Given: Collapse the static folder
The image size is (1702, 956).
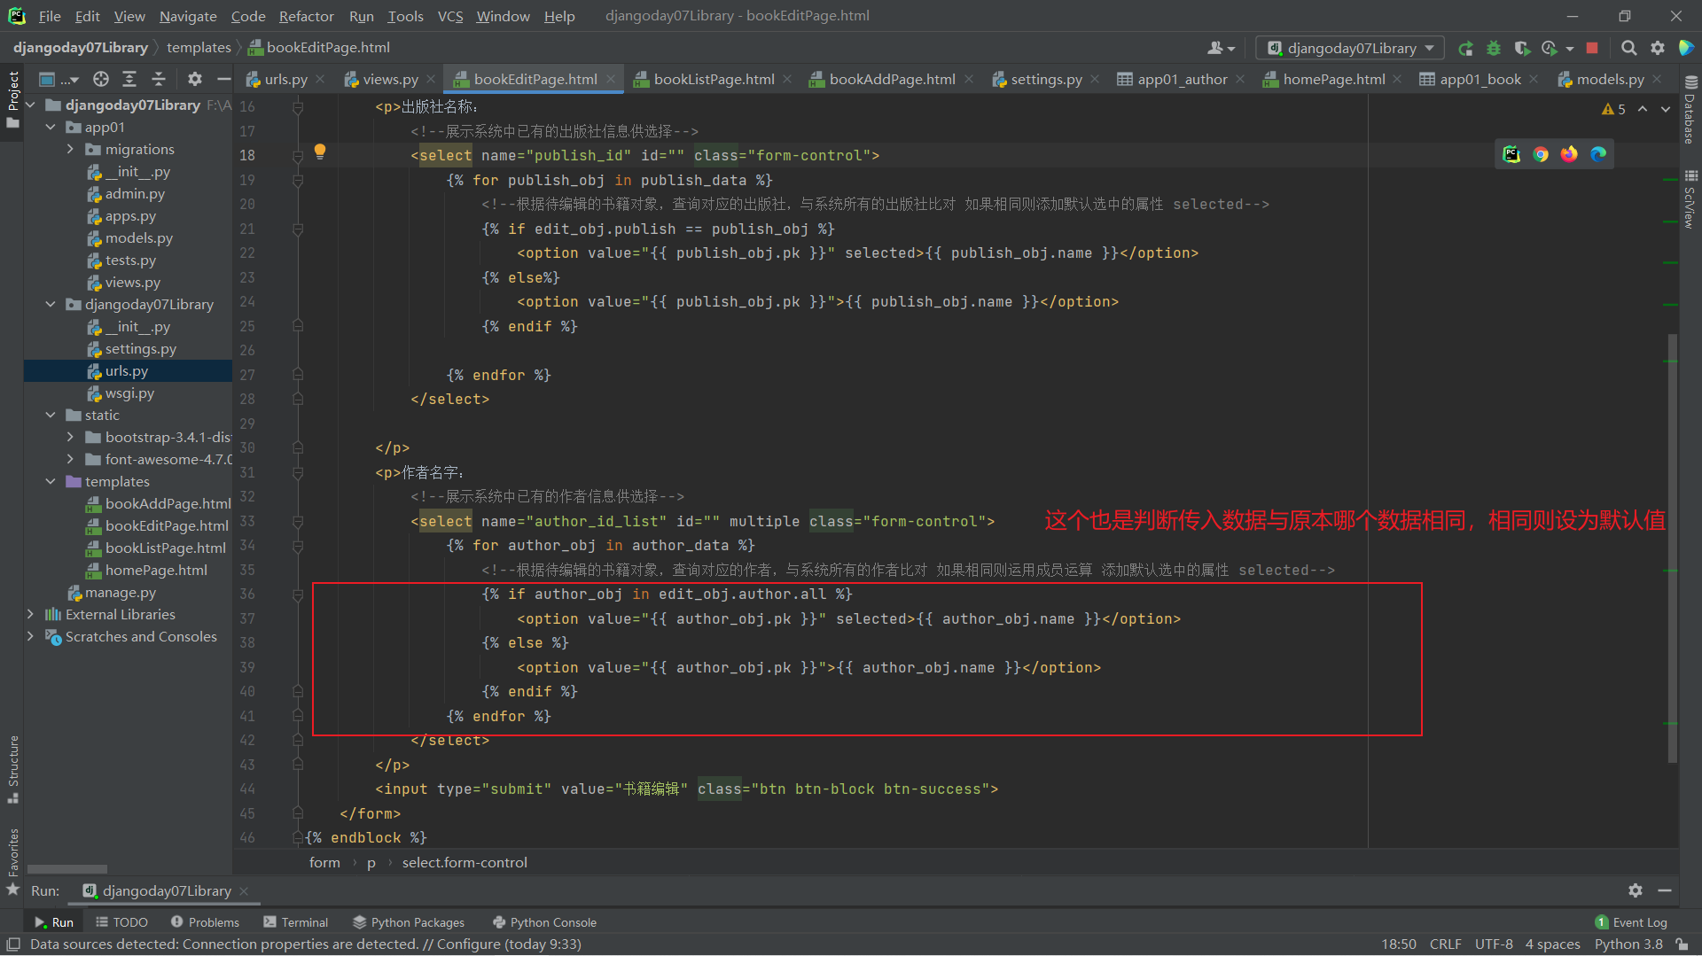Looking at the screenshot, I should [x=51, y=416].
